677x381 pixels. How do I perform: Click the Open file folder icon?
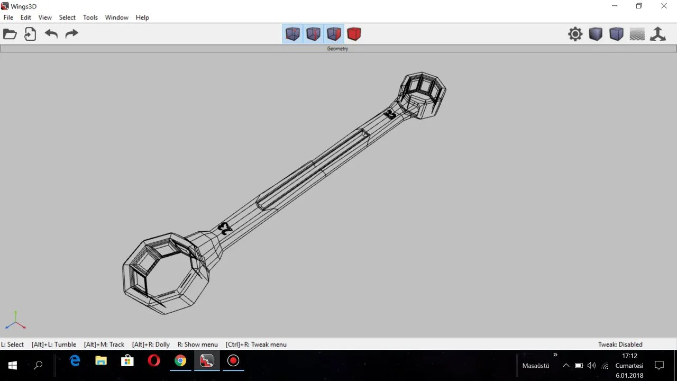(10, 34)
